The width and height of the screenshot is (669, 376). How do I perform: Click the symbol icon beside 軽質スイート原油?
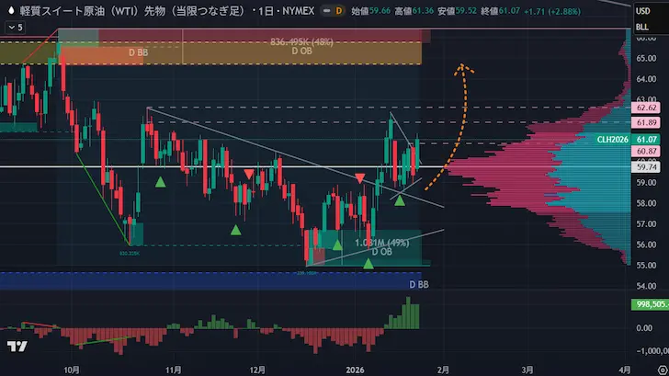tap(10, 10)
